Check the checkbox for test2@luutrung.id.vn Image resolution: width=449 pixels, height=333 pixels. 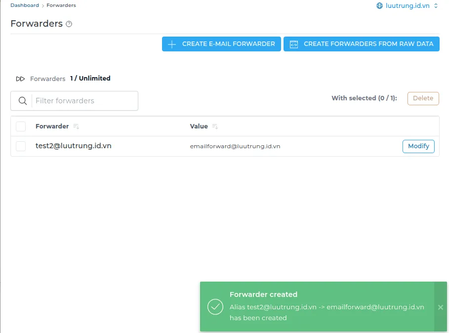pyautogui.click(x=20, y=146)
